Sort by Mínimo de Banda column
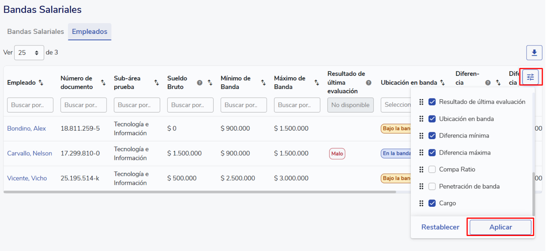Image resolution: width=546 pixels, height=251 pixels. click(263, 83)
